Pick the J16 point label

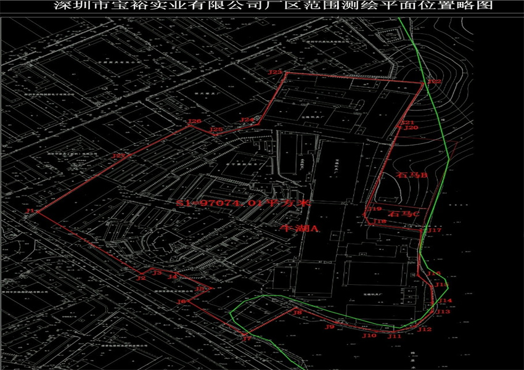[434, 273]
